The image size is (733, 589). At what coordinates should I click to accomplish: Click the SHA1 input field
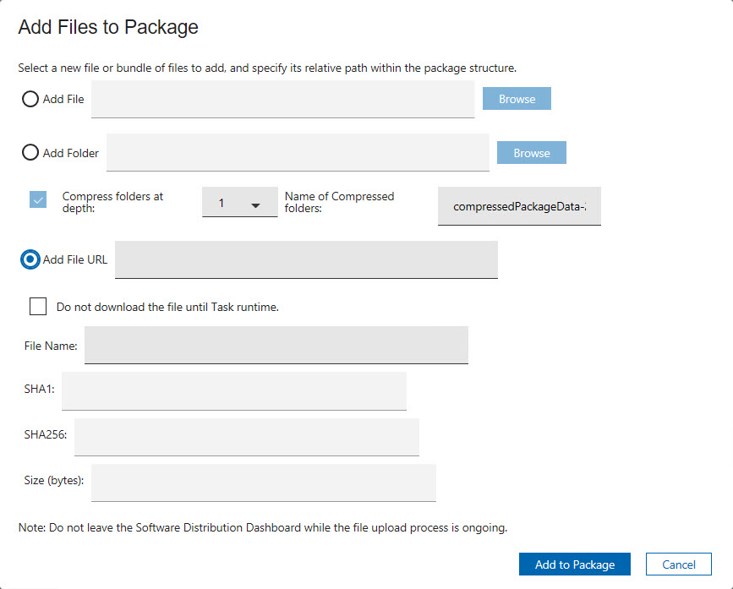(x=234, y=390)
